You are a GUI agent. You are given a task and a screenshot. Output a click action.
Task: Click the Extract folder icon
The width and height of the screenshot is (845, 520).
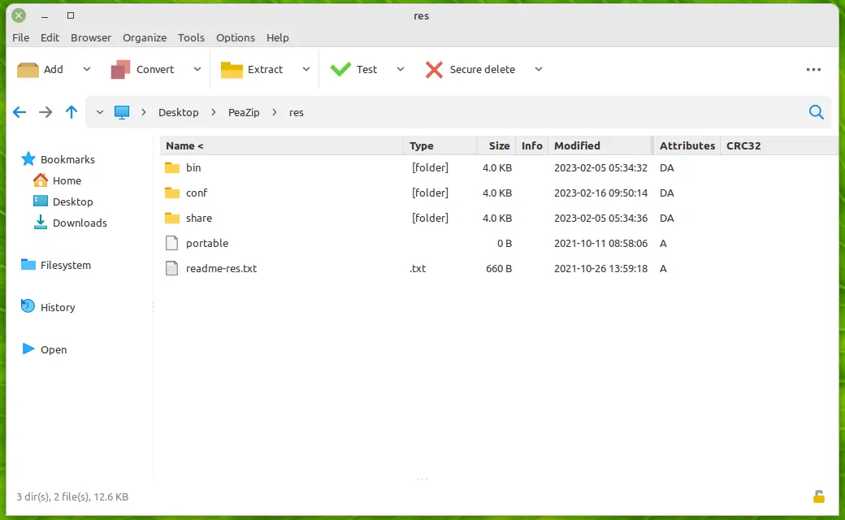point(232,70)
